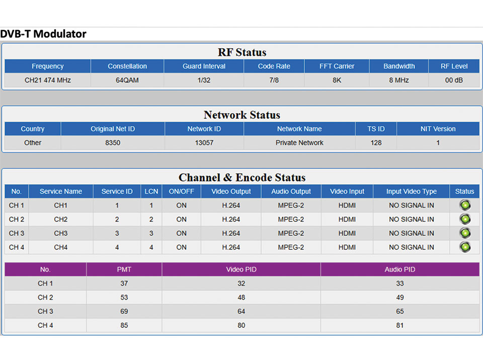Click the Video PID header in purple table
483x362 pixels.
(x=242, y=269)
